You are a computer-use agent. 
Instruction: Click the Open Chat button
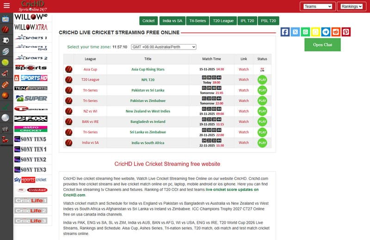click(322, 45)
